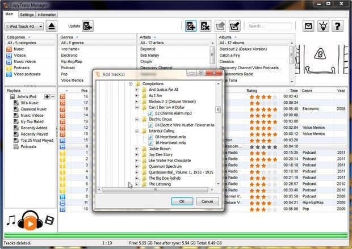Switch to Information tab

pyautogui.click(x=47, y=15)
